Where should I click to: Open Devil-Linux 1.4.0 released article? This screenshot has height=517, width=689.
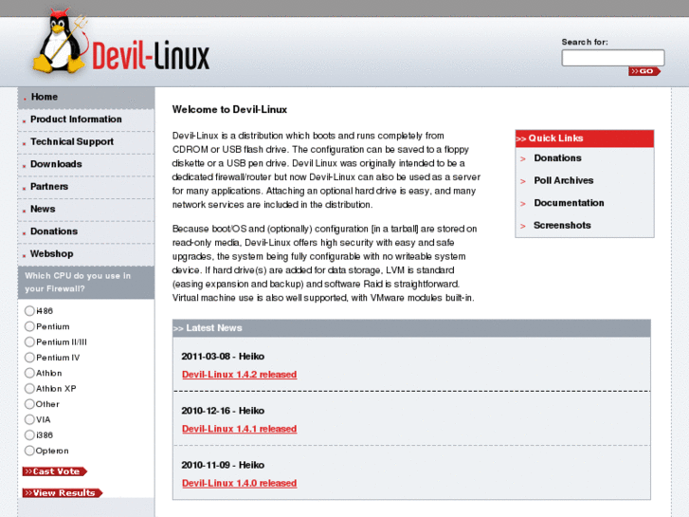tap(239, 484)
